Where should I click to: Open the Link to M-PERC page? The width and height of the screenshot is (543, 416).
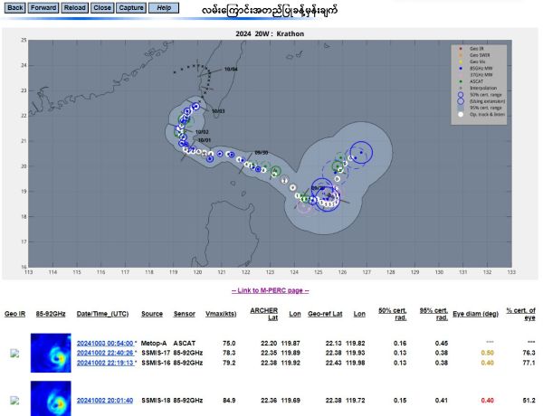(x=270, y=290)
